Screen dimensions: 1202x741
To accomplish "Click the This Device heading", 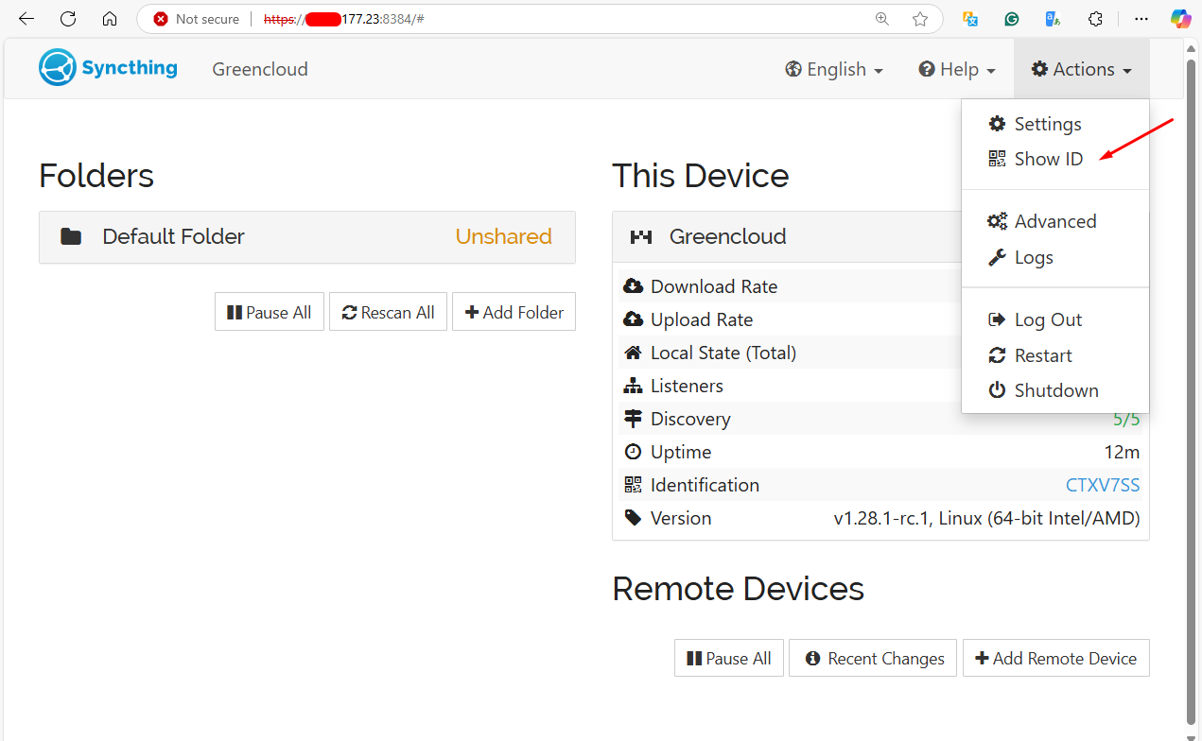I will (701, 176).
